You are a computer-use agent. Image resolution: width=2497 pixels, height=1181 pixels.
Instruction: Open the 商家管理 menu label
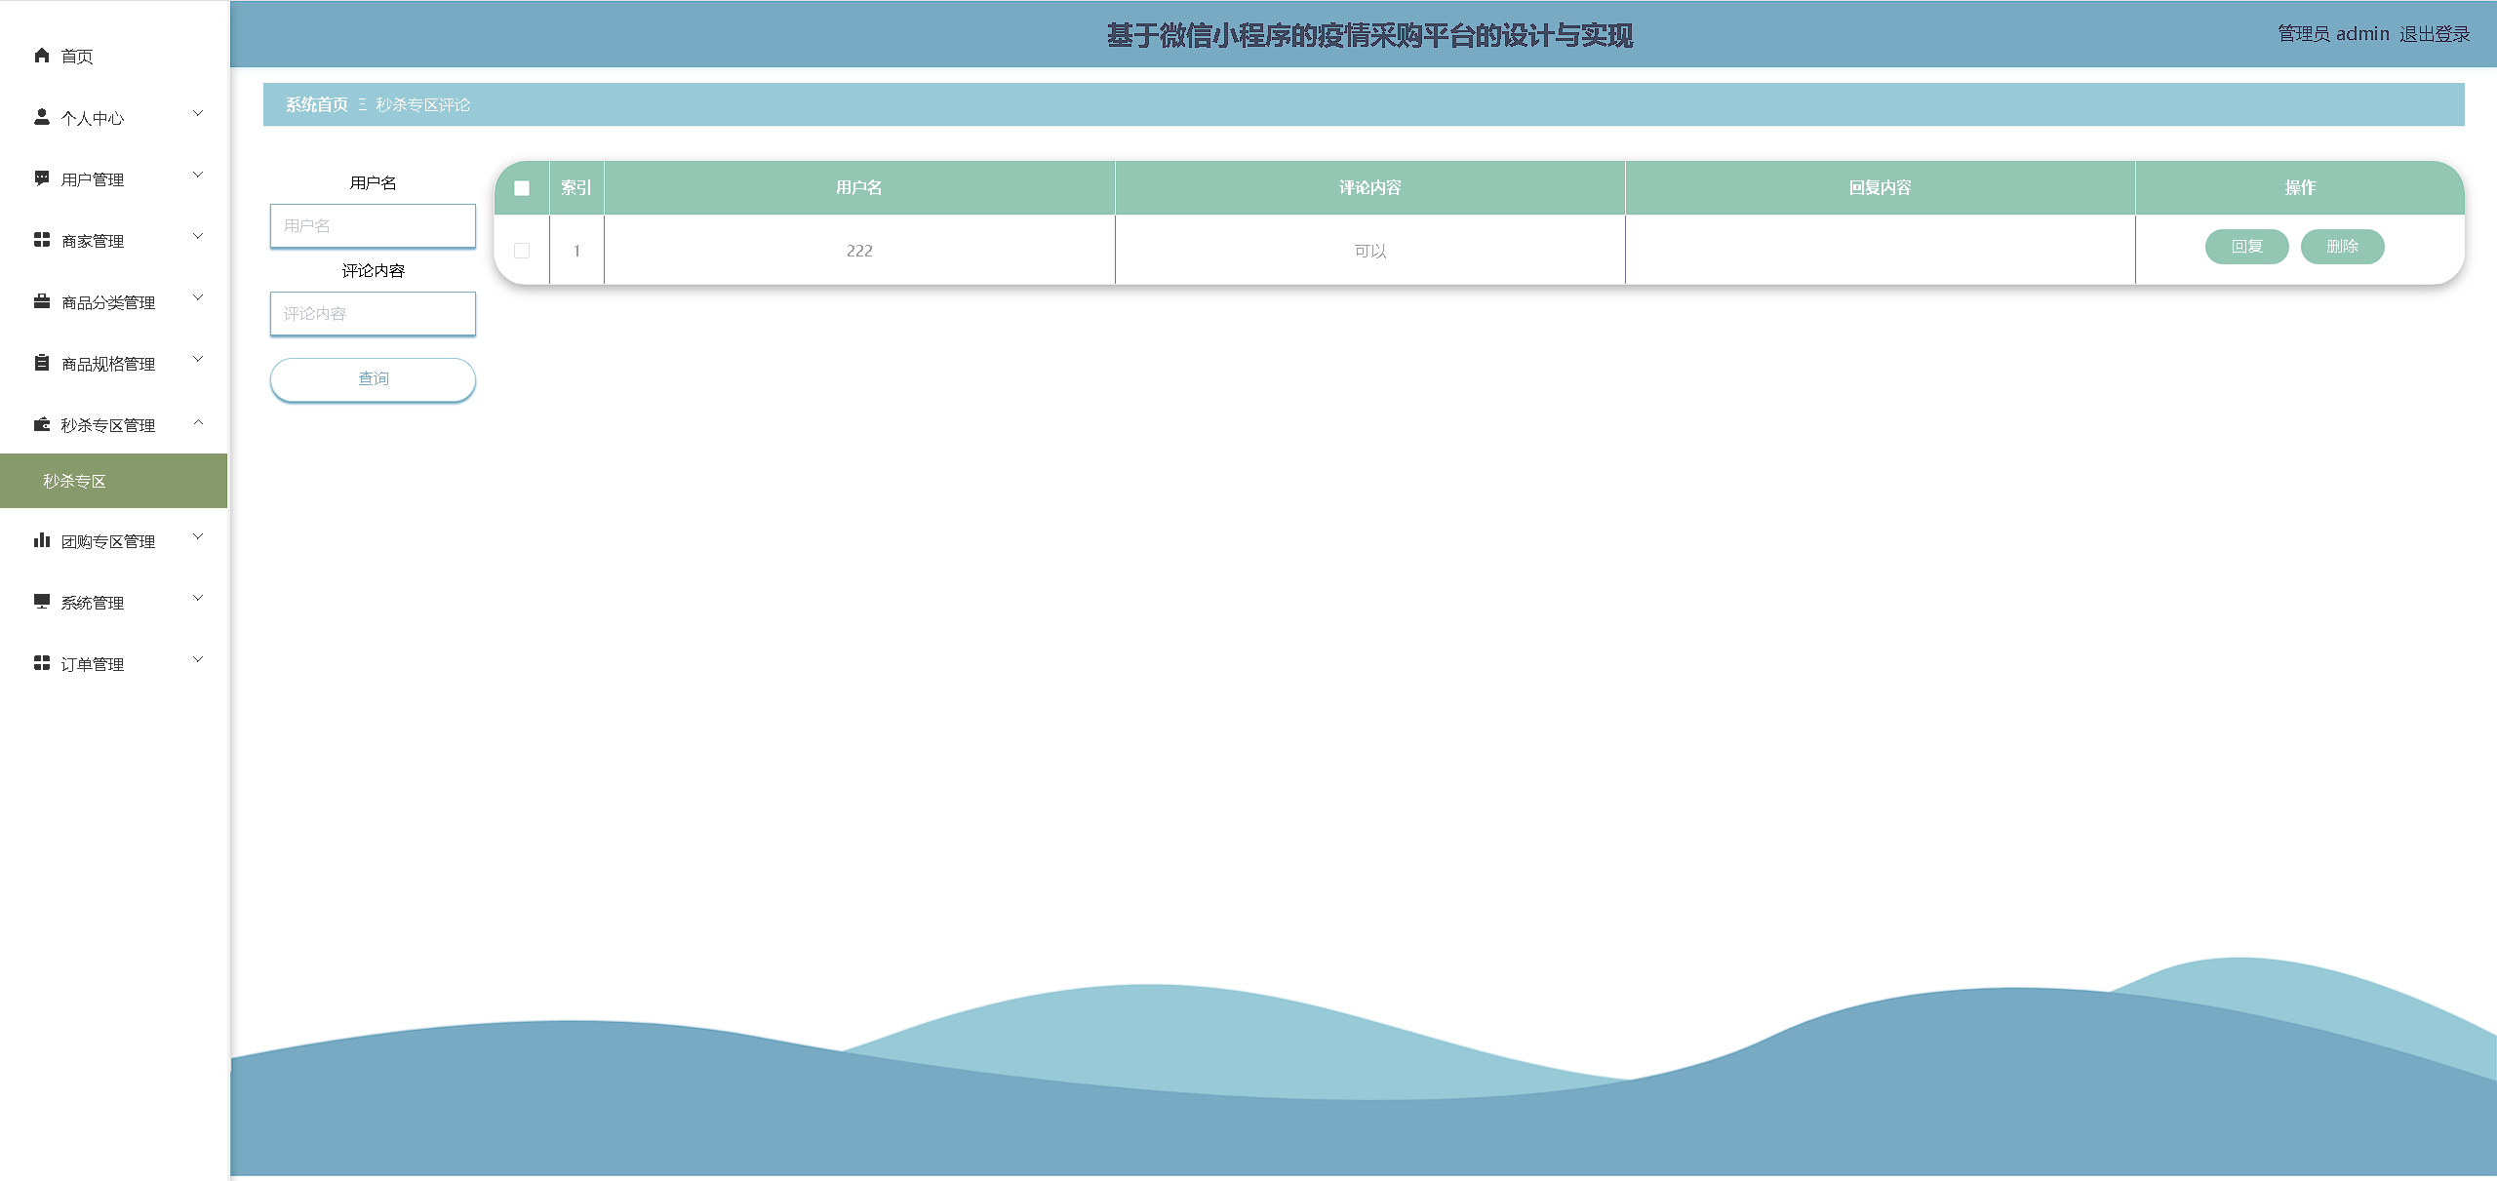[x=93, y=241]
